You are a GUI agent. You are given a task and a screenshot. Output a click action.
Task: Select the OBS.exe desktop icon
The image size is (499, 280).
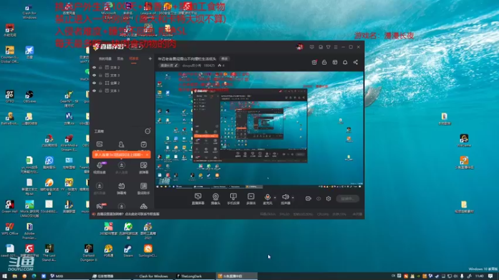[29, 97]
